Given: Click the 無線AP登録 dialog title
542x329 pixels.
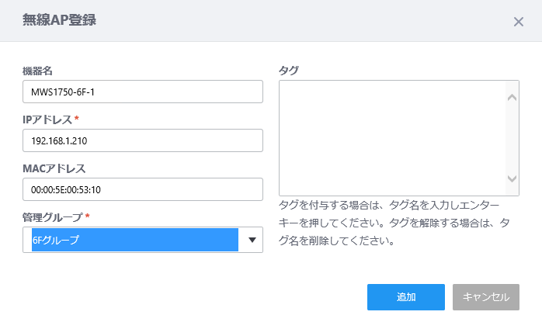Looking at the screenshot, I should (x=59, y=19).
